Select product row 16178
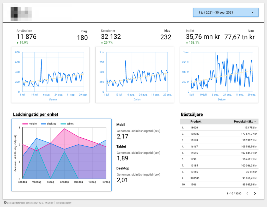 [x=219, y=140]
